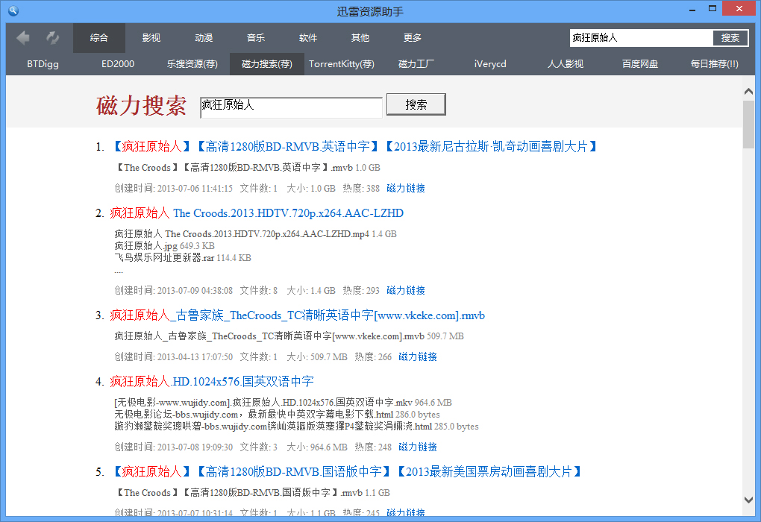The image size is (761, 522).
Task: Select the 音乐 category
Action: click(255, 37)
